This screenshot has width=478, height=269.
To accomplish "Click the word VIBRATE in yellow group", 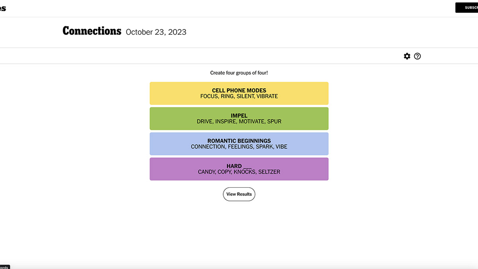I will pos(267,96).
